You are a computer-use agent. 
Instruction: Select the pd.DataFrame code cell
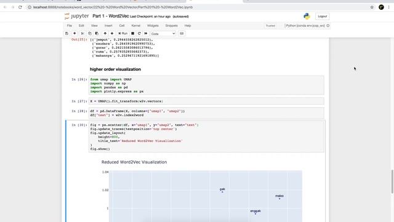(x=206, y=113)
